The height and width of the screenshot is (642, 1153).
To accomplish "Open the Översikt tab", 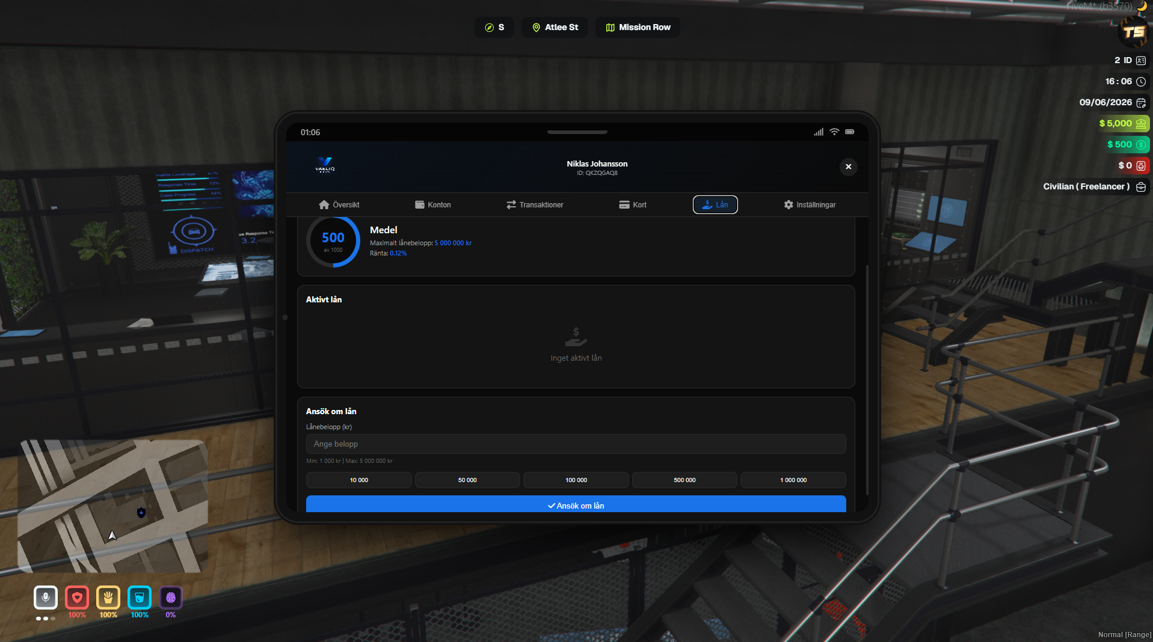I will (339, 205).
